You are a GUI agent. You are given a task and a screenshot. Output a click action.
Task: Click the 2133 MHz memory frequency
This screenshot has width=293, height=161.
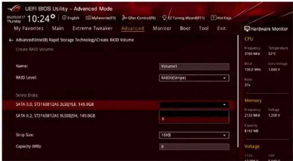(x=252, y=116)
